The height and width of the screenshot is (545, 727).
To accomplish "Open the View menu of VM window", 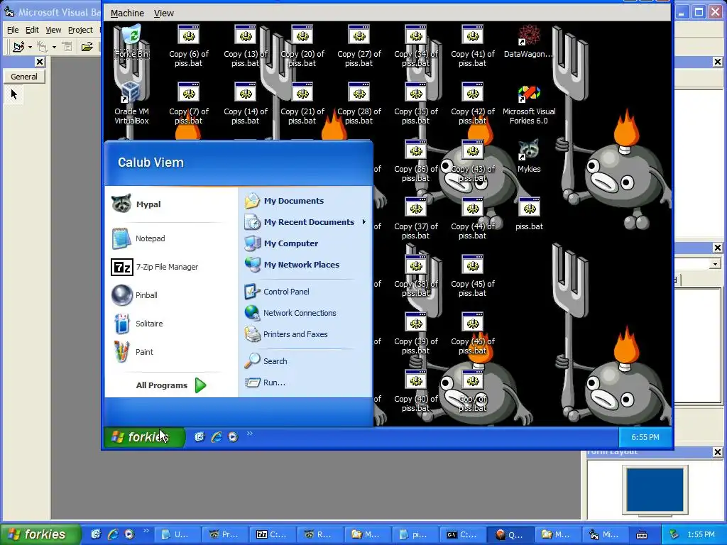I will pyautogui.click(x=164, y=13).
